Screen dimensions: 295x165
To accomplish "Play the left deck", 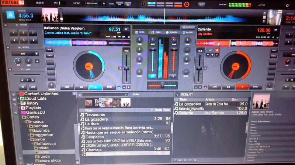I will click(x=96, y=87).
